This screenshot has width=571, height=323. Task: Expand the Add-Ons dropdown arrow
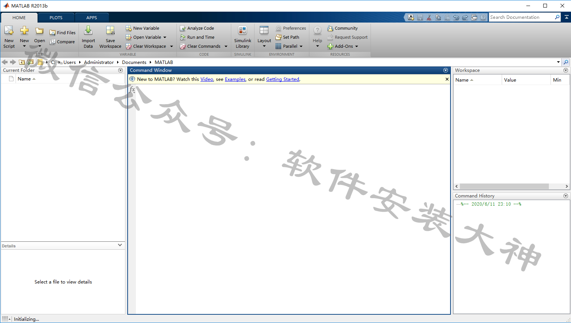pyautogui.click(x=357, y=46)
